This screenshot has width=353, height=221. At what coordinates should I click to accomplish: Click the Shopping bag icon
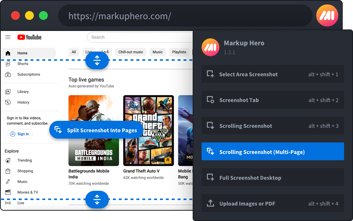coord(8,171)
